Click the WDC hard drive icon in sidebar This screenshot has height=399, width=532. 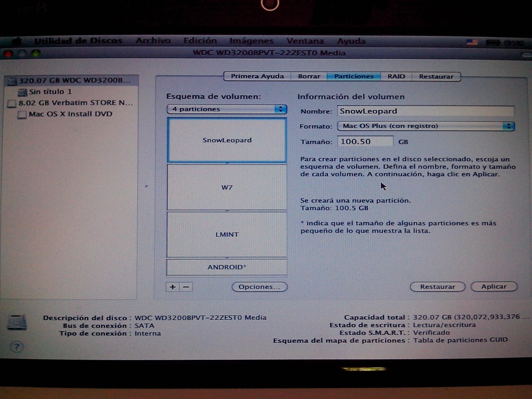pyautogui.click(x=12, y=81)
